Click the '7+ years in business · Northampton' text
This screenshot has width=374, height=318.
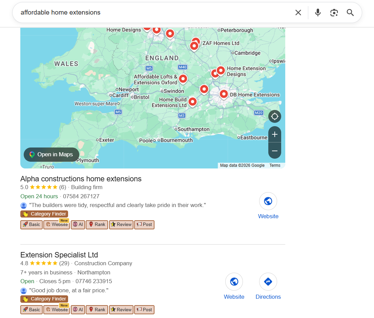coord(65,273)
